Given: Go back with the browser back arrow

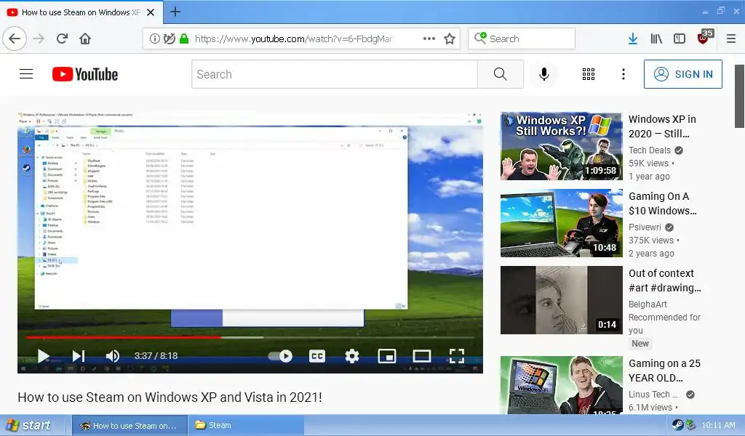Looking at the screenshot, I should [x=15, y=39].
